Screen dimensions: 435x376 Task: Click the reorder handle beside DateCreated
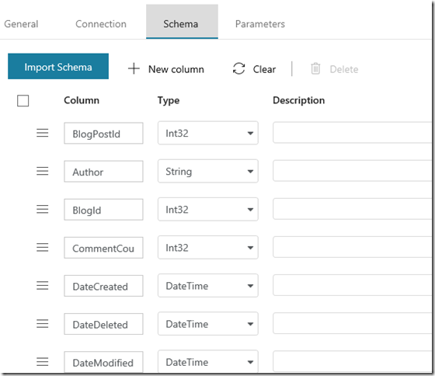pos(43,286)
